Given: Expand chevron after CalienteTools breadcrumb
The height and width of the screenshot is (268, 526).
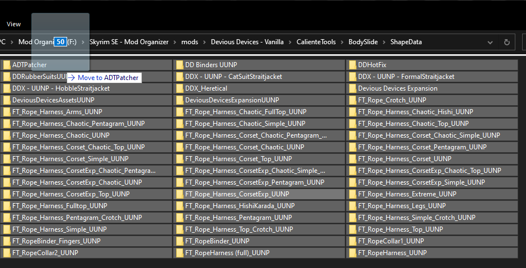Looking at the screenshot, I should (341, 43).
